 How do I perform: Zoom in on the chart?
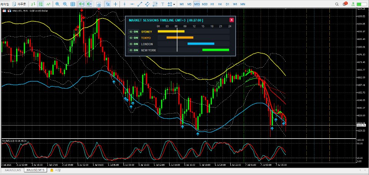point(57,4)
